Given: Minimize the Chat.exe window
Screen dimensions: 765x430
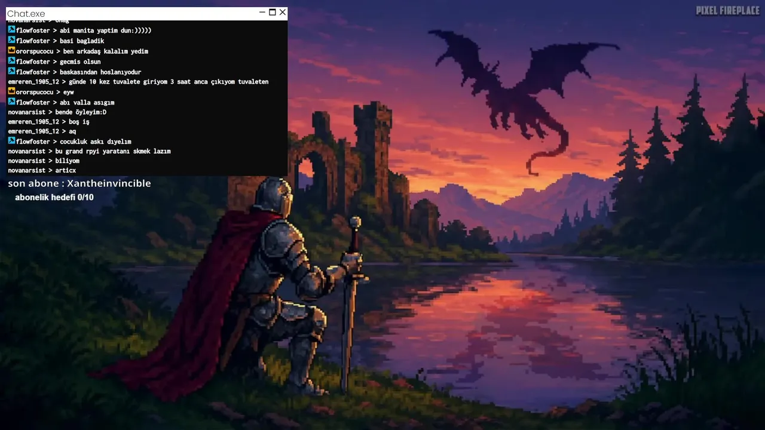Looking at the screenshot, I should (262, 13).
